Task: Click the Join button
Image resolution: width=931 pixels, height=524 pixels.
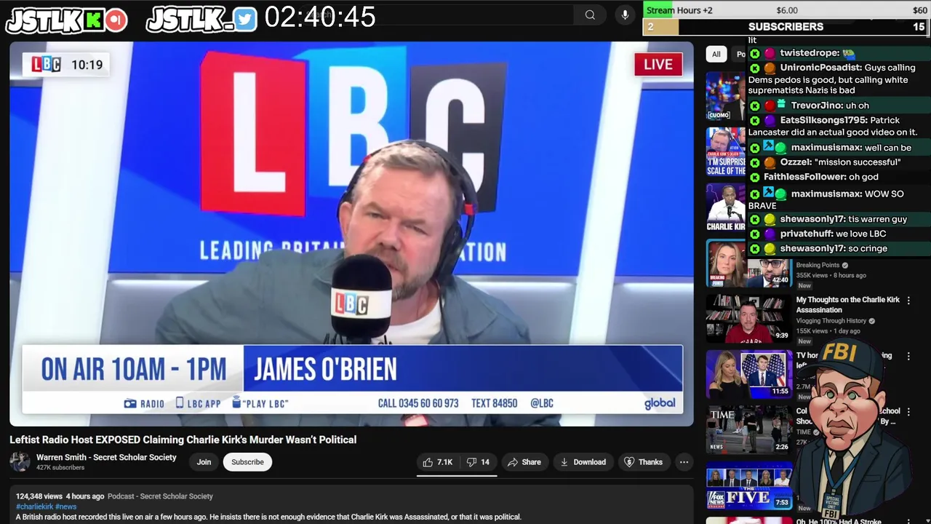Action: [204, 462]
